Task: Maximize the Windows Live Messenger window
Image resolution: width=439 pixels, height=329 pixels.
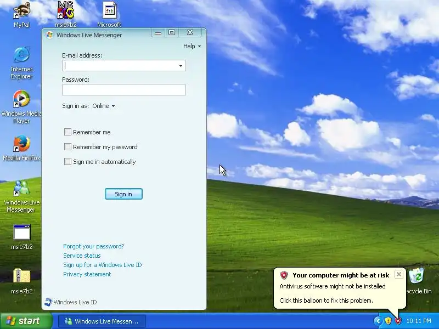Action: coord(172,33)
